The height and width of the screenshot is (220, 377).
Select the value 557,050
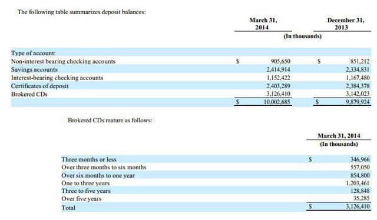pyautogui.click(x=360, y=168)
